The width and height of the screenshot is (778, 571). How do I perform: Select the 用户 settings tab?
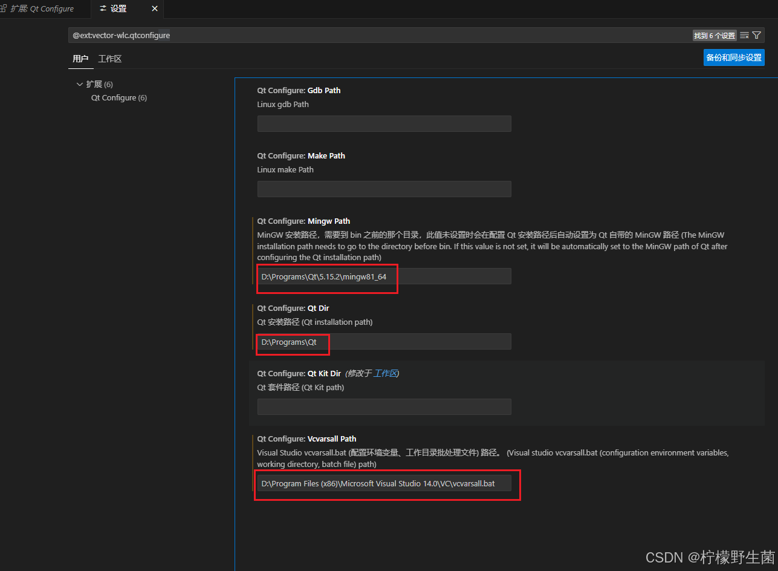80,59
